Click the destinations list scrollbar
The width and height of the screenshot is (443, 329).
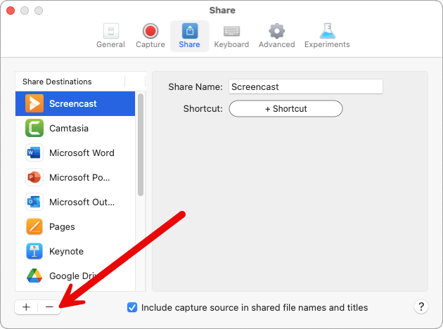[141, 144]
